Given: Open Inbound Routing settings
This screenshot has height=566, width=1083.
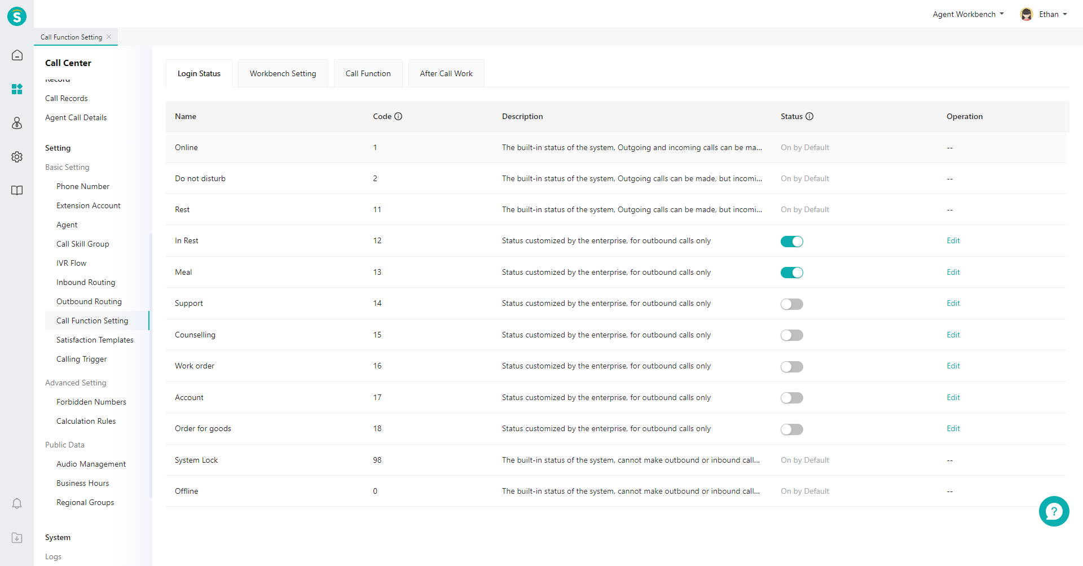Looking at the screenshot, I should pyautogui.click(x=86, y=282).
